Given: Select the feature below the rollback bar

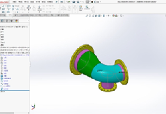Looking at the screenshot, I should (3, 91).
